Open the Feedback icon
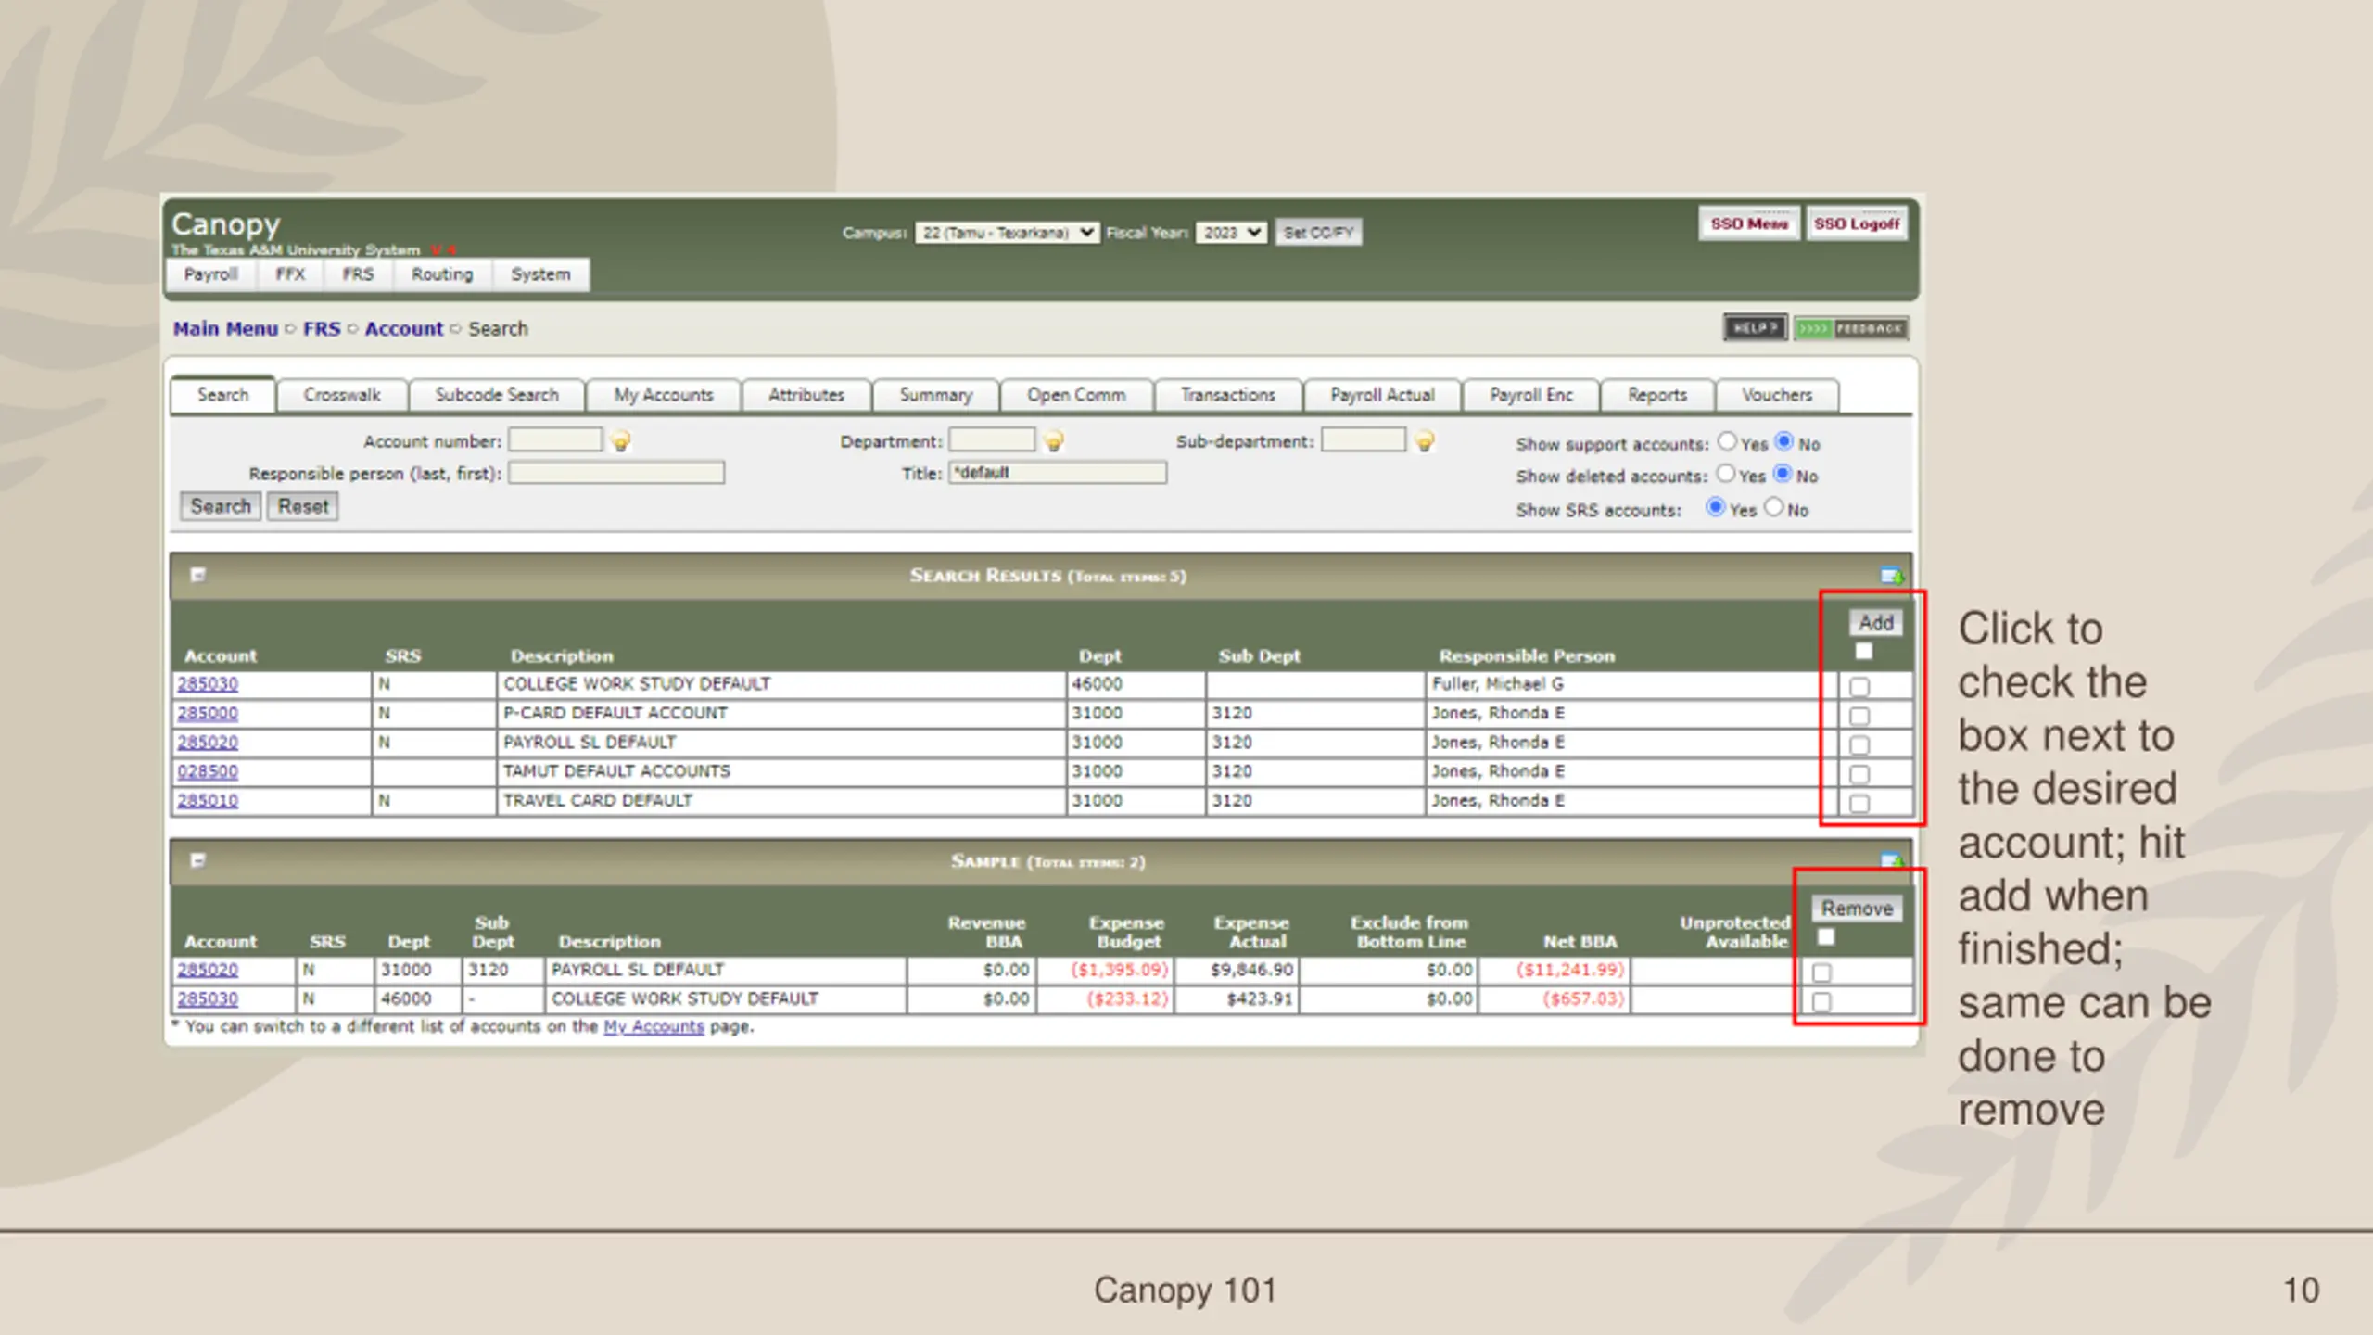Viewport: 2373px width, 1335px height. pyautogui.click(x=1851, y=328)
